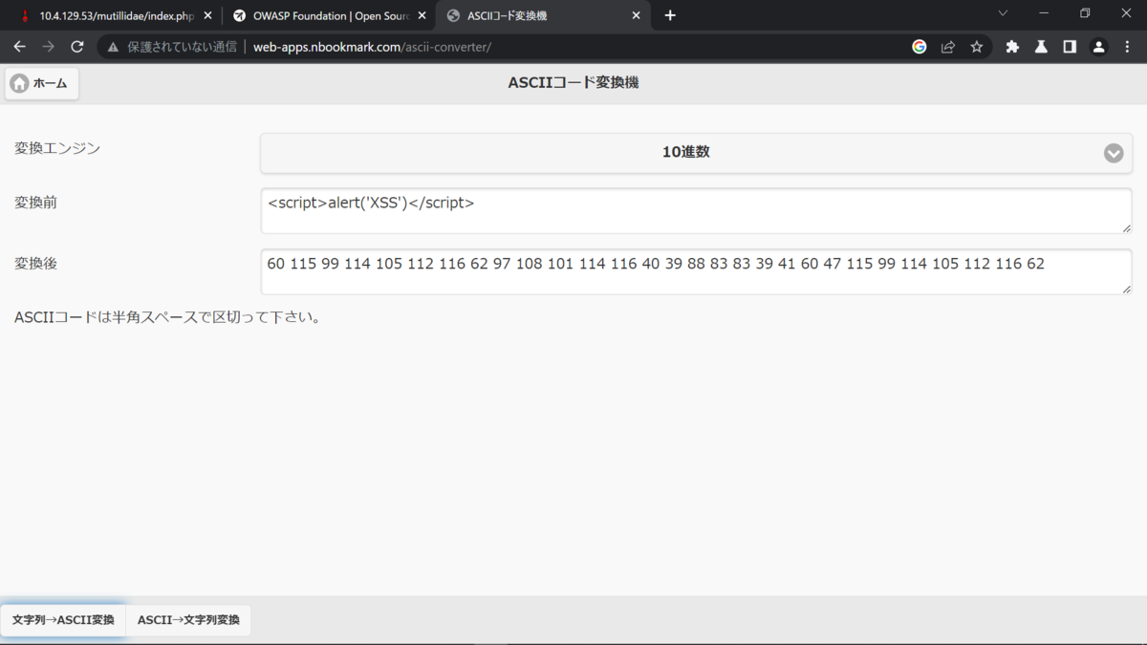Screen dimensions: 1147x645
Task: Click the 変換後 label
Action: [35, 264]
